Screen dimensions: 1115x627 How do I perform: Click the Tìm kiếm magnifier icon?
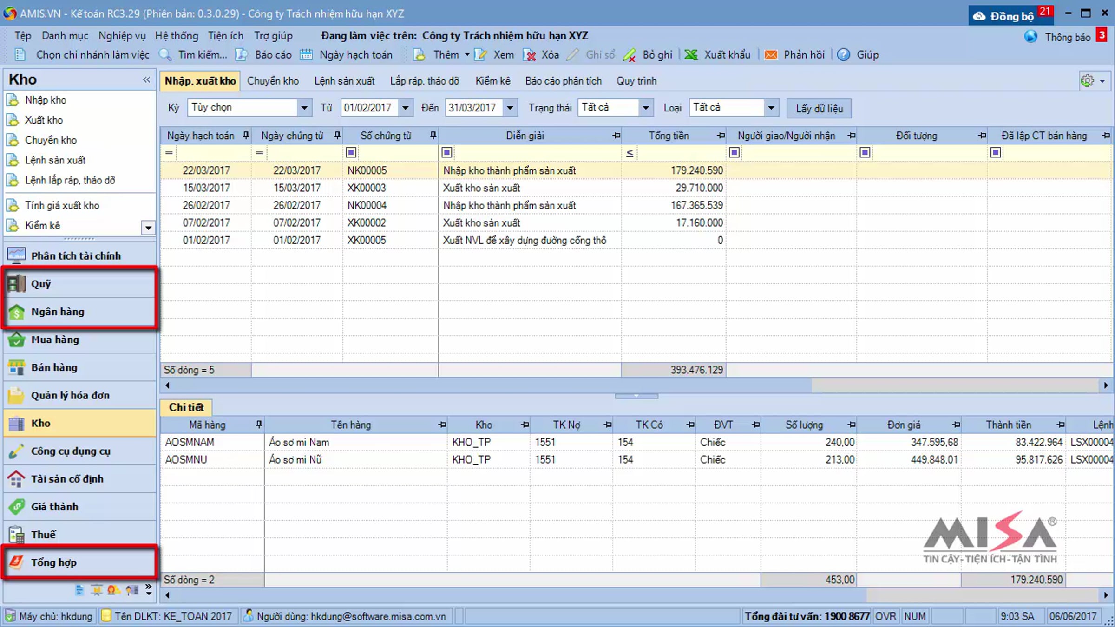pos(166,55)
